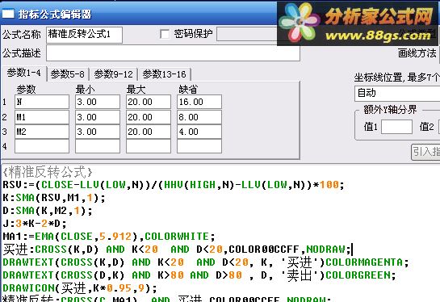
Task: Click the 买进:CROSS(K,D) code line
Action: tap(178, 250)
